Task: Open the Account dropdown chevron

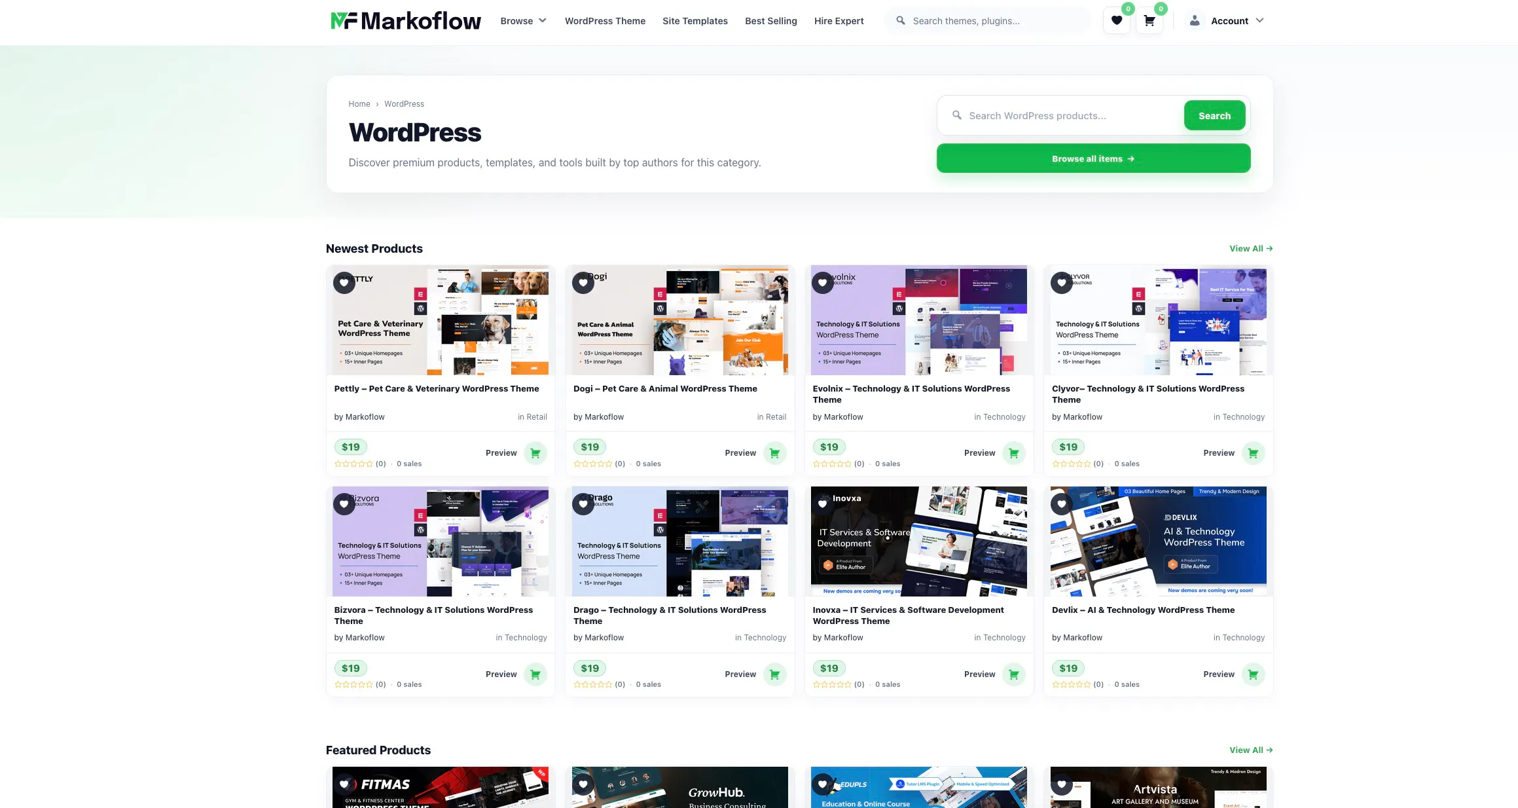Action: tap(1260, 20)
